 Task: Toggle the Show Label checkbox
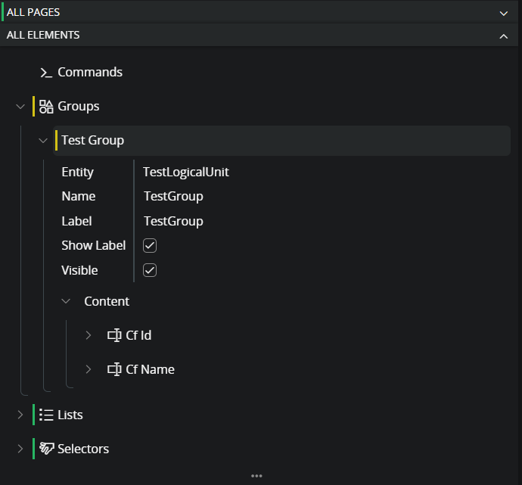pyautogui.click(x=150, y=245)
